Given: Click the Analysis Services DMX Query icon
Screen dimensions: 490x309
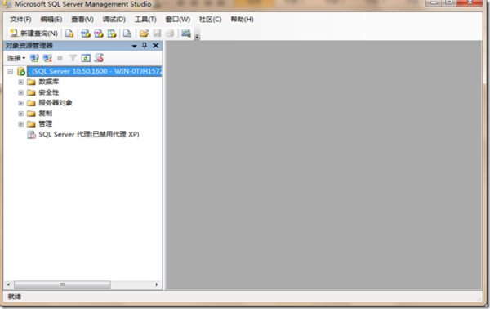Looking at the screenshot, I should (x=99, y=34).
